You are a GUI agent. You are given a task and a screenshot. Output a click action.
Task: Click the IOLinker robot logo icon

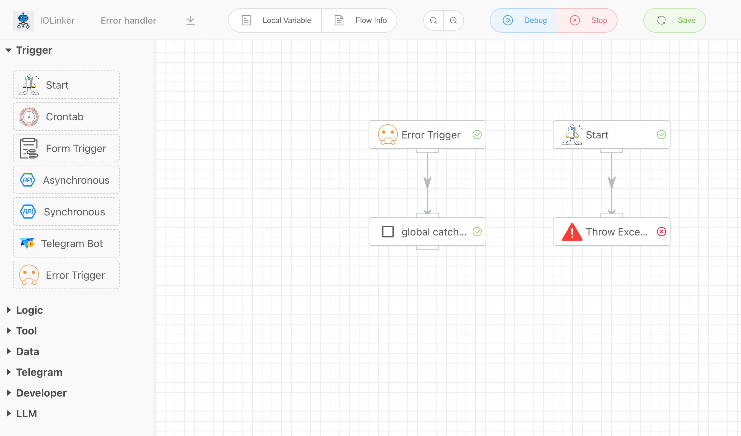pyautogui.click(x=23, y=21)
